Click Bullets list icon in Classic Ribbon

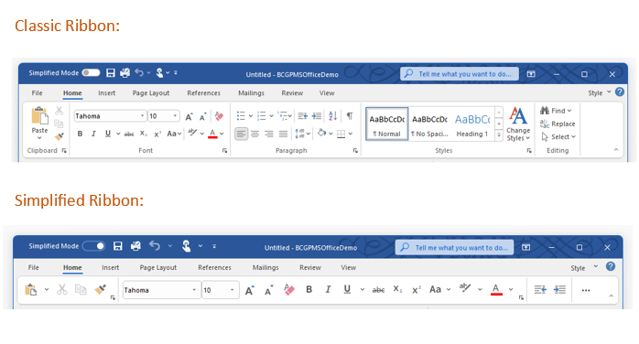pos(241,116)
